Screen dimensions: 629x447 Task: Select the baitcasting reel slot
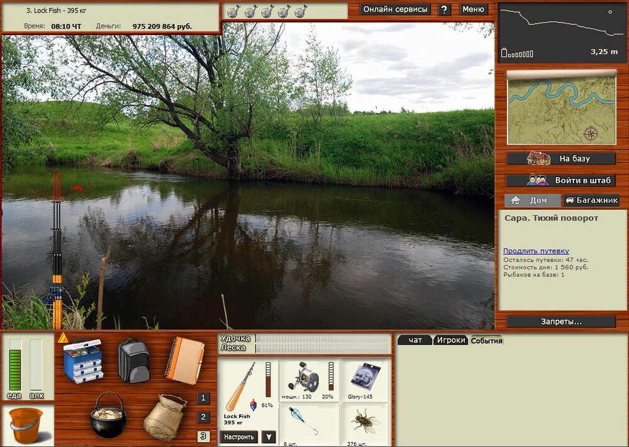[304, 377]
